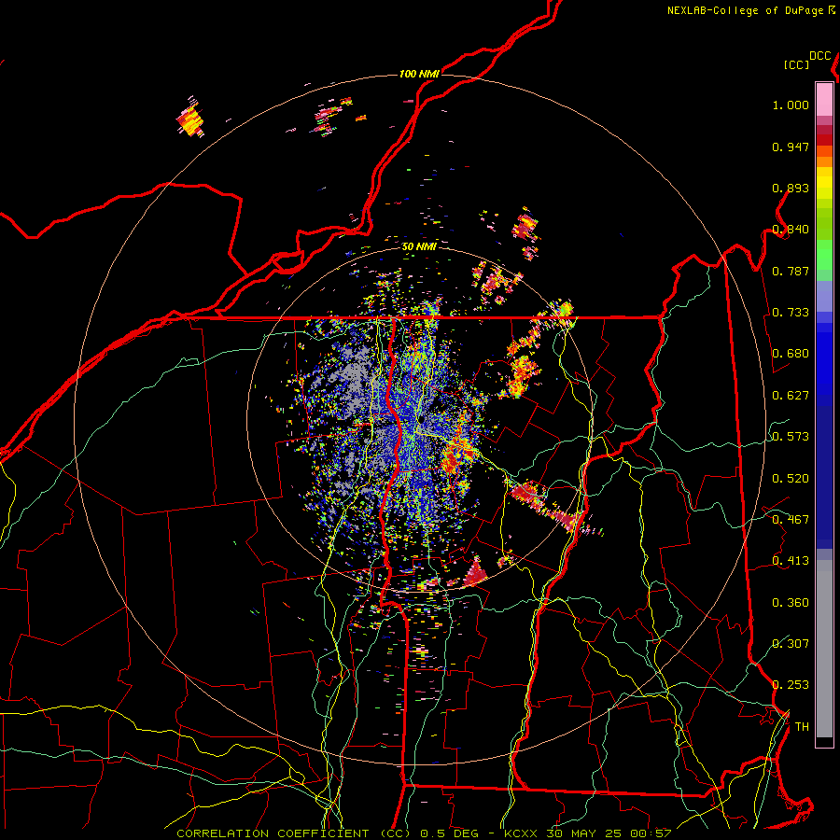The image size is (840, 840).
Task: Pick the light pink segment of the color bar
Action: click(x=824, y=100)
